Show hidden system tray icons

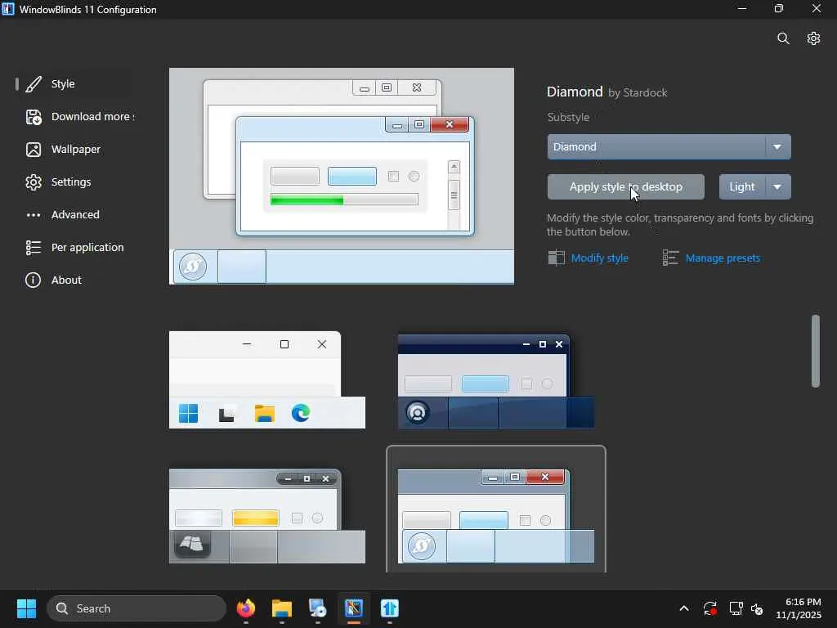click(x=684, y=608)
